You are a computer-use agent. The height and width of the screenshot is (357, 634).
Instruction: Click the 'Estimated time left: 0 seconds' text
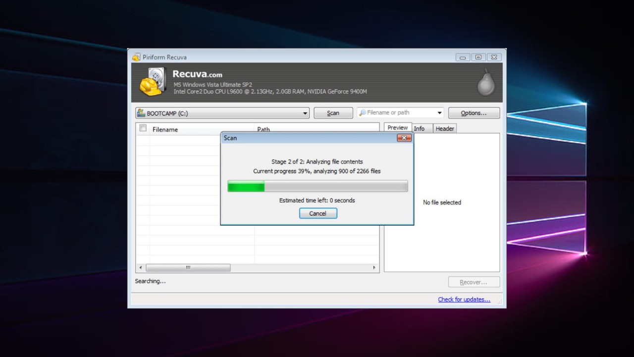coord(317,200)
